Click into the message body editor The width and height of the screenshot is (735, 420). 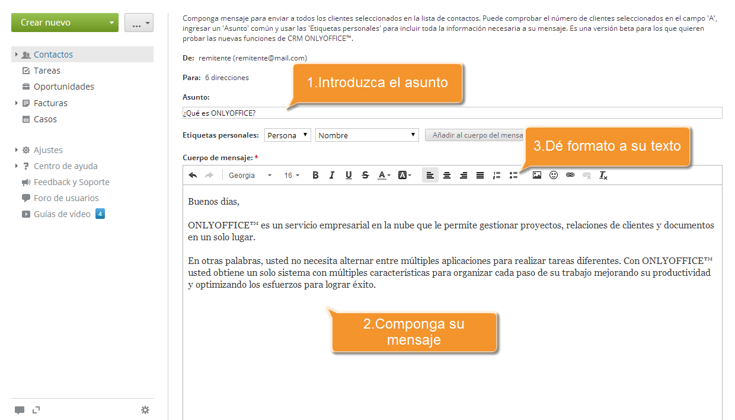pyautogui.click(x=452, y=303)
